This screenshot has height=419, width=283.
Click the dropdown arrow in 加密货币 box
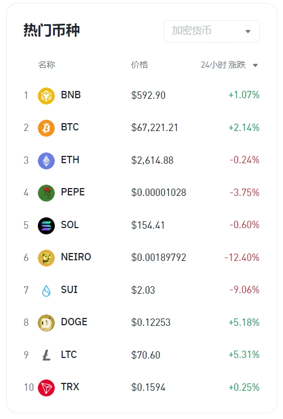(248, 32)
